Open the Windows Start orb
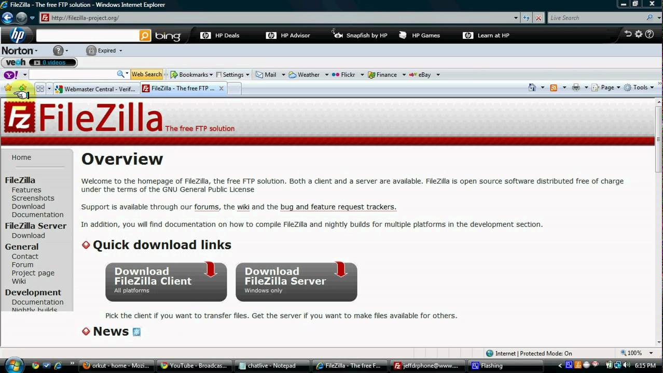Viewport: 663px width, 373px height. tap(13, 365)
